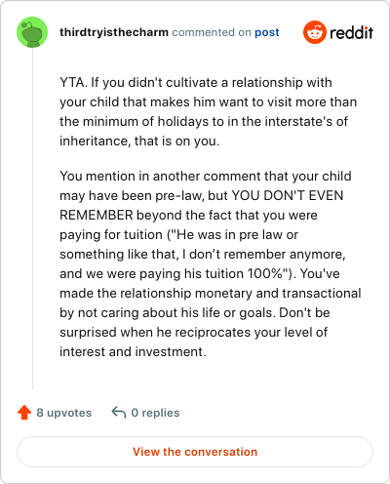Click the reply arrow icon
Screen dimensions: 390x484
[119, 412]
